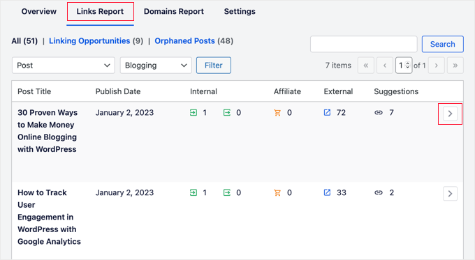Click the external count 33
The image size is (475, 260).
tap(342, 192)
